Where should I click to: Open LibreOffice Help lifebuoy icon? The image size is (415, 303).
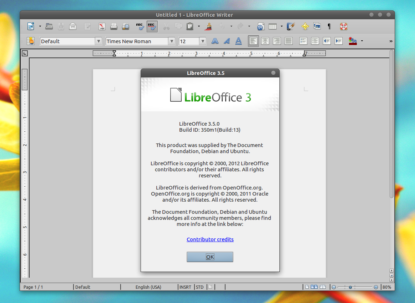pyautogui.click(x=343, y=26)
